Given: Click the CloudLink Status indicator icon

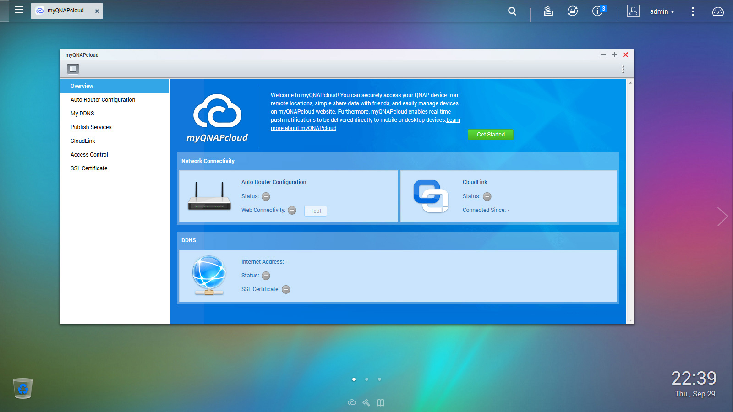Looking at the screenshot, I should pos(487,196).
